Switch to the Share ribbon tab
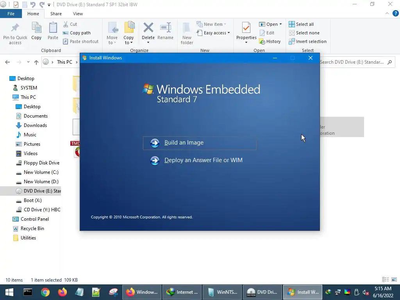 56,14
